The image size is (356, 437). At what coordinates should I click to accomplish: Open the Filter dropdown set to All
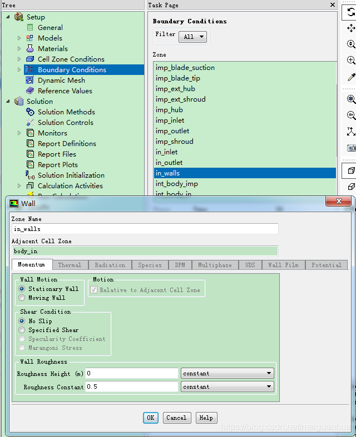(192, 37)
